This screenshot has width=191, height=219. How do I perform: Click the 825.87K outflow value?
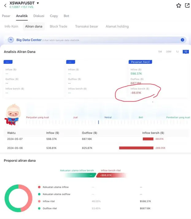pos(87,148)
